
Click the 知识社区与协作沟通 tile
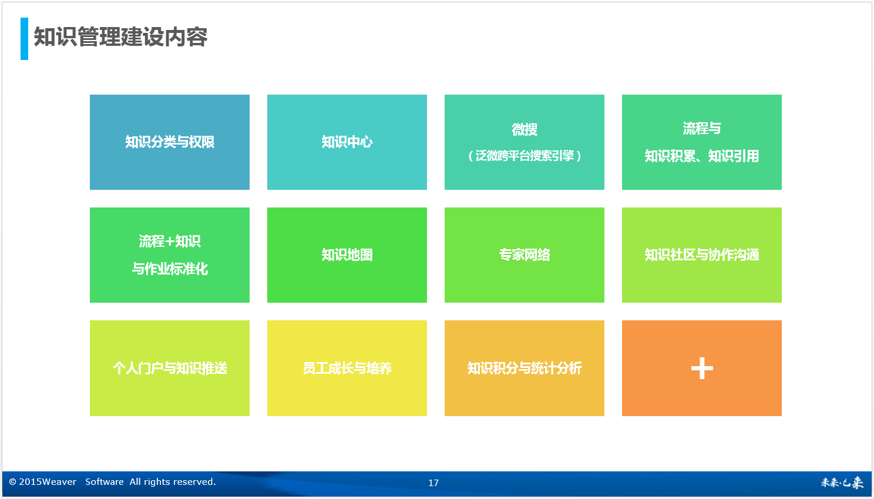tap(701, 255)
